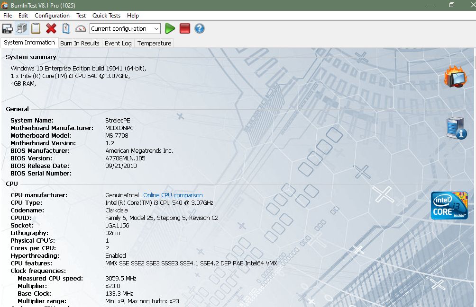Click the Socket value LGA1156
The image size is (476, 307).
tap(117, 226)
